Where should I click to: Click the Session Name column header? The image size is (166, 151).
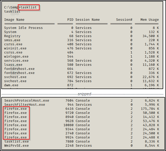click(x=88, y=20)
